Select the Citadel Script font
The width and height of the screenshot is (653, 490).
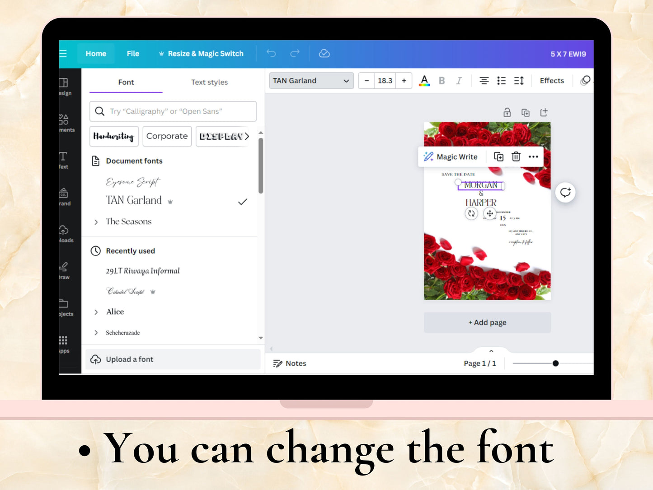coord(125,292)
